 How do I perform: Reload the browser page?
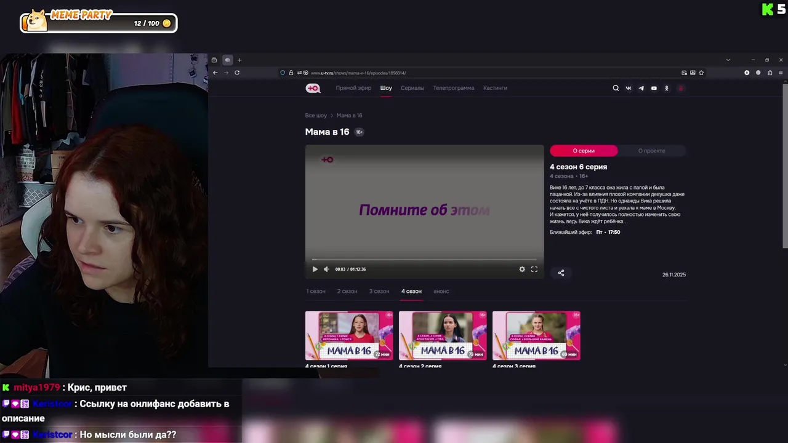click(x=237, y=73)
